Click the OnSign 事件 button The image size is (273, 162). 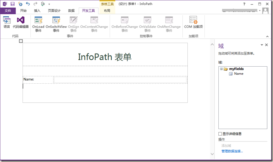[73, 24]
